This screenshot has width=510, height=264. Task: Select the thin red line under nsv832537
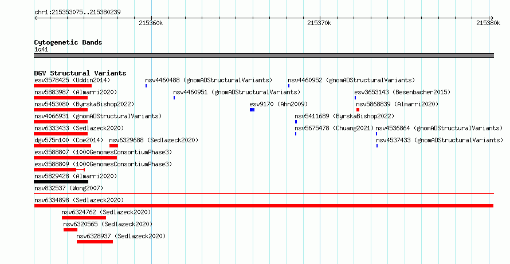(264, 194)
